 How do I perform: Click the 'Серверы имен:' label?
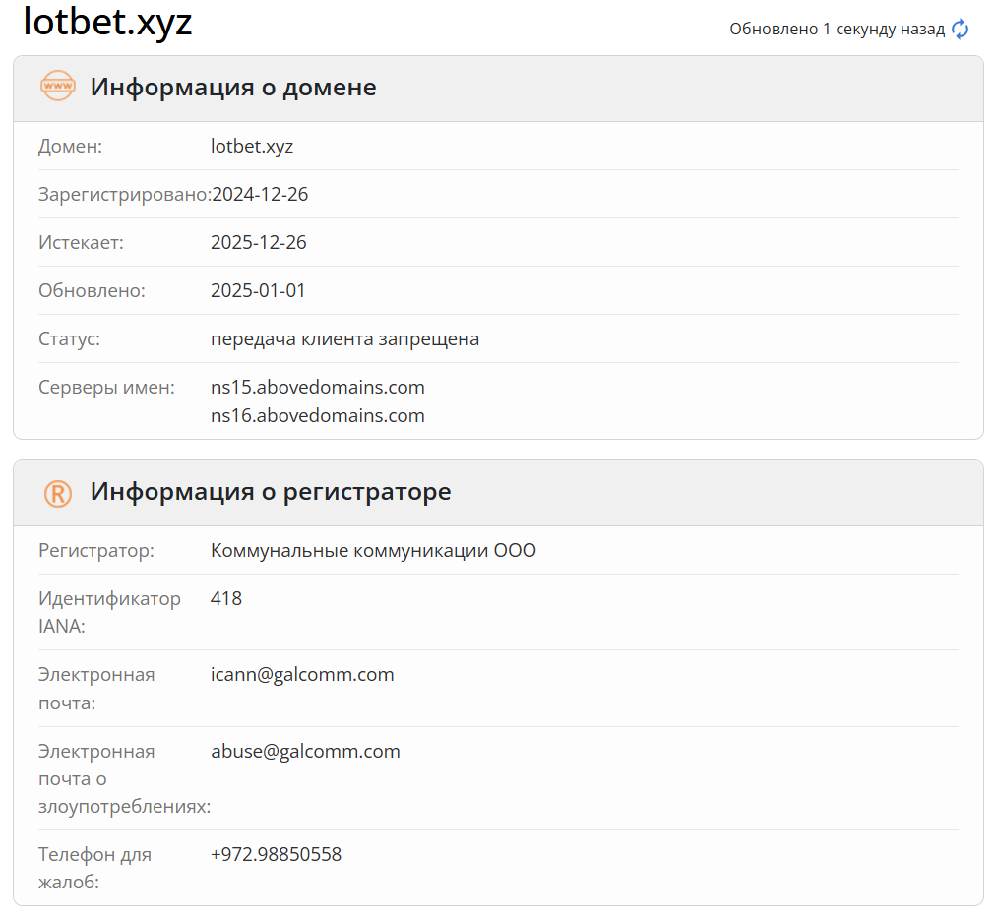106,388
